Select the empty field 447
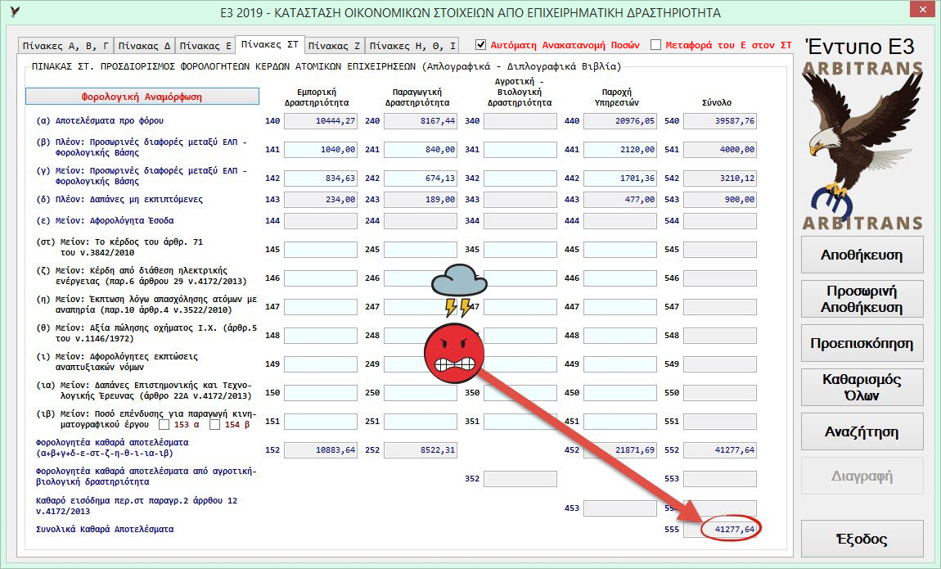This screenshot has width=941, height=569. coord(620,307)
